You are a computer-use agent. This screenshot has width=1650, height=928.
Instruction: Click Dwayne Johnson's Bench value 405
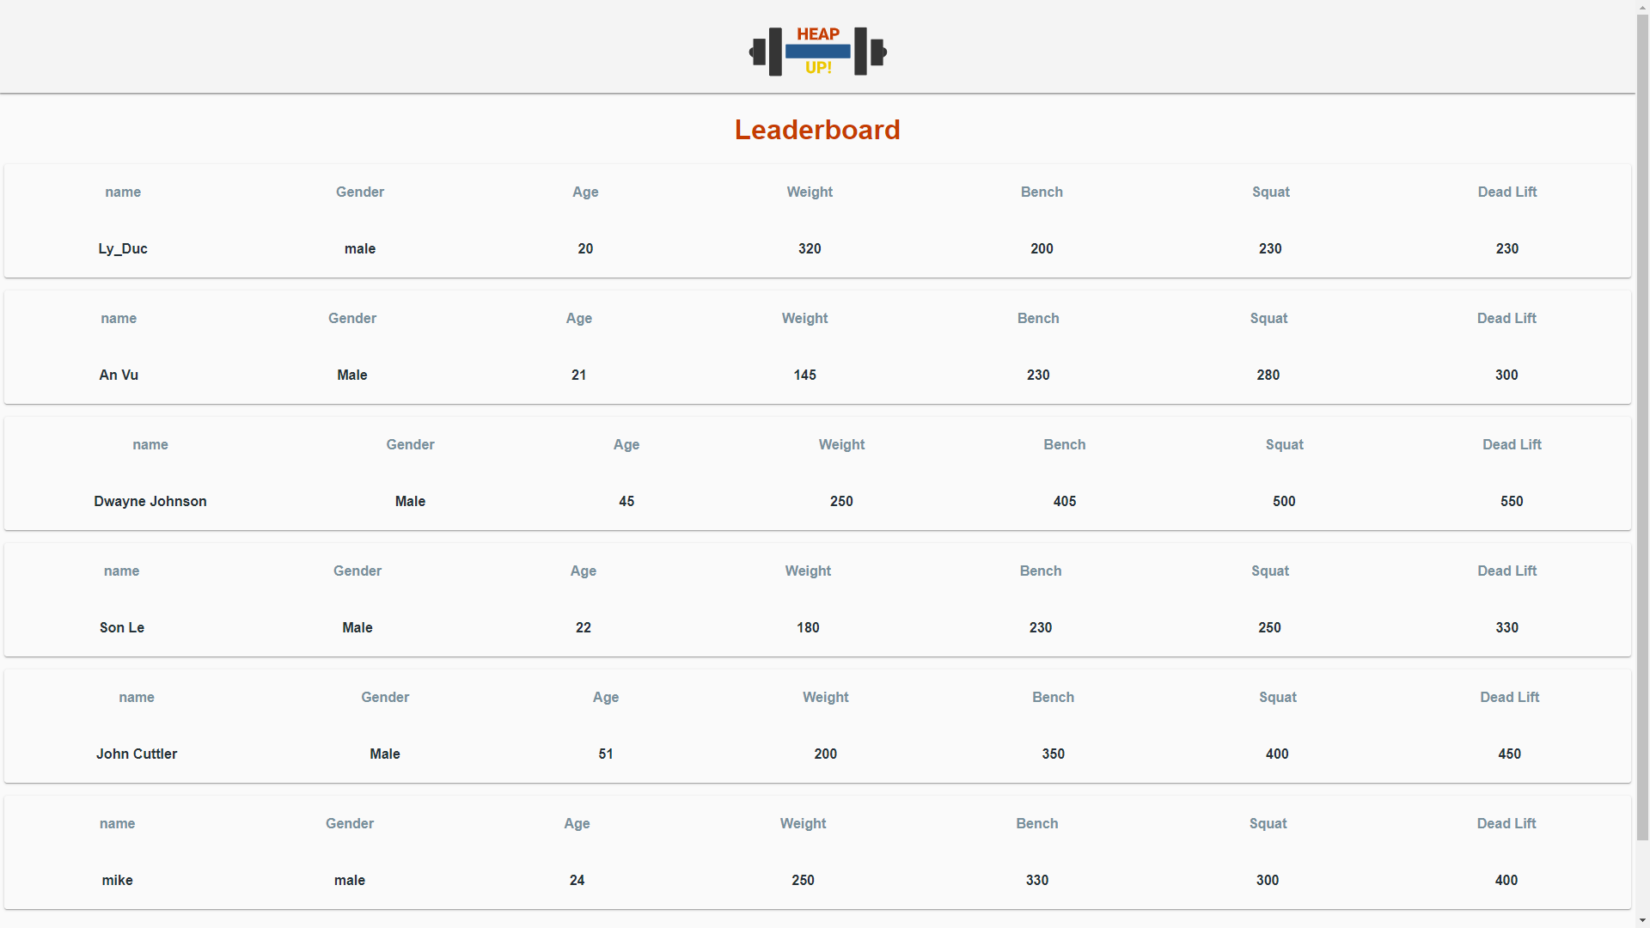click(1065, 501)
